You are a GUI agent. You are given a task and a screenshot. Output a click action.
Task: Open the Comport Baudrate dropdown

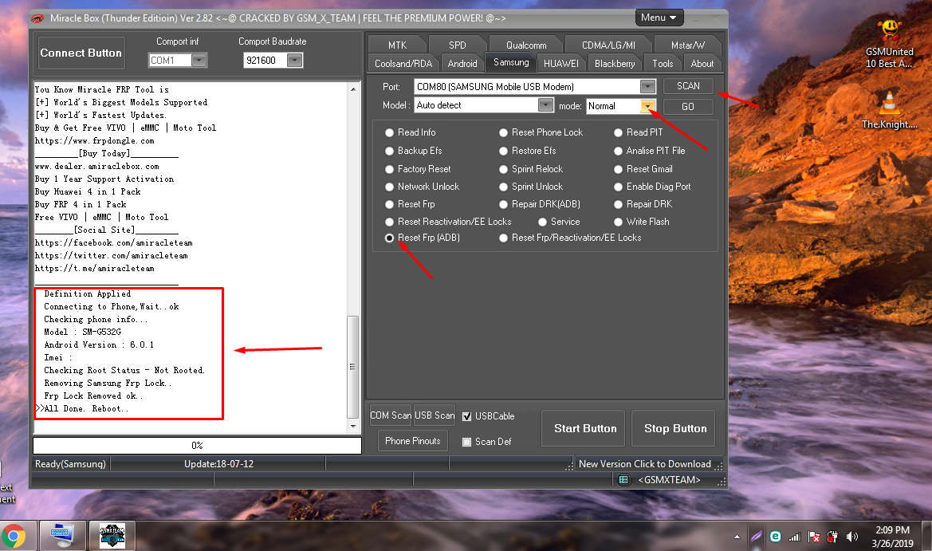pyautogui.click(x=295, y=60)
